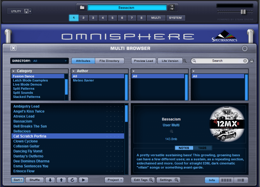Viewport: 260px width, 187px height.
Task: Toggle Lite Version
Action: (170, 61)
